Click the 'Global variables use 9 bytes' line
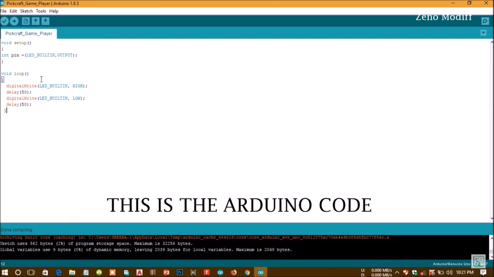The image size is (494, 277). 146,250
